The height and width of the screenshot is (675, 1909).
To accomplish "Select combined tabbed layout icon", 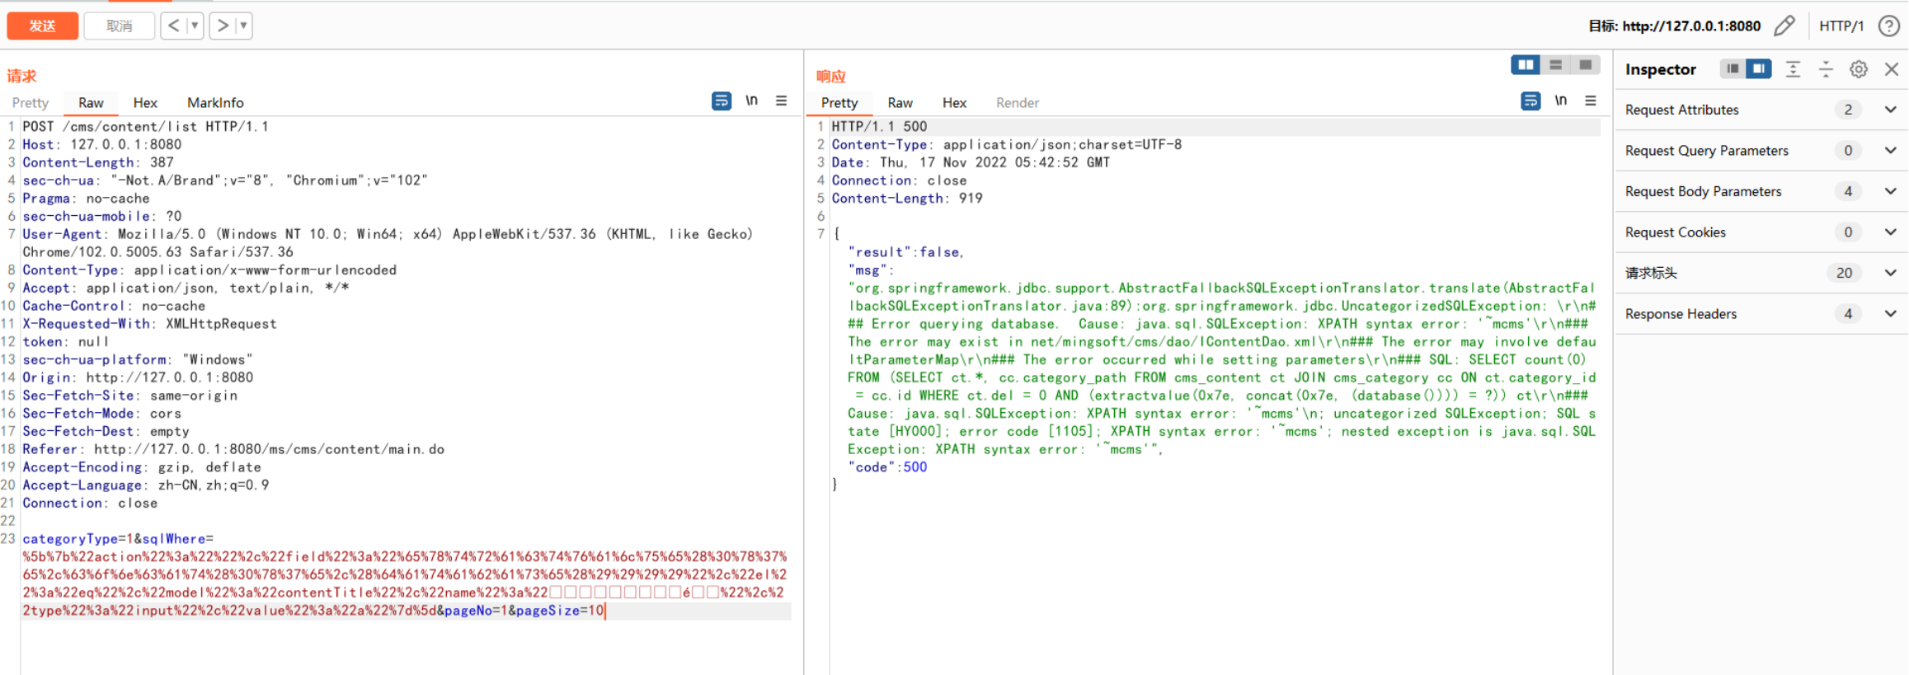I will click(1585, 65).
